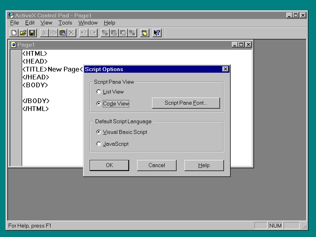
Task: Confirm the dialog with OK
Action: click(x=109, y=165)
